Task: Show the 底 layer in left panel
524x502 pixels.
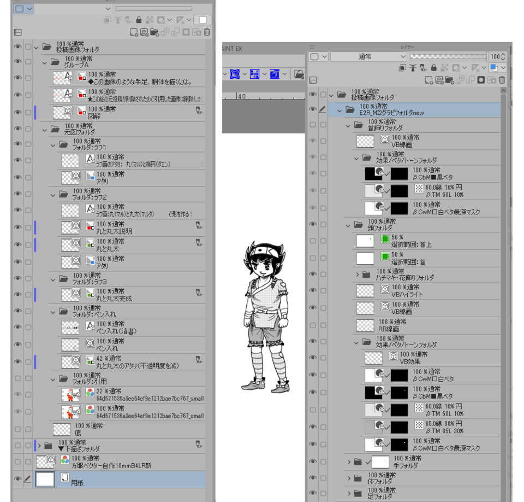Action: click(x=17, y=429)
